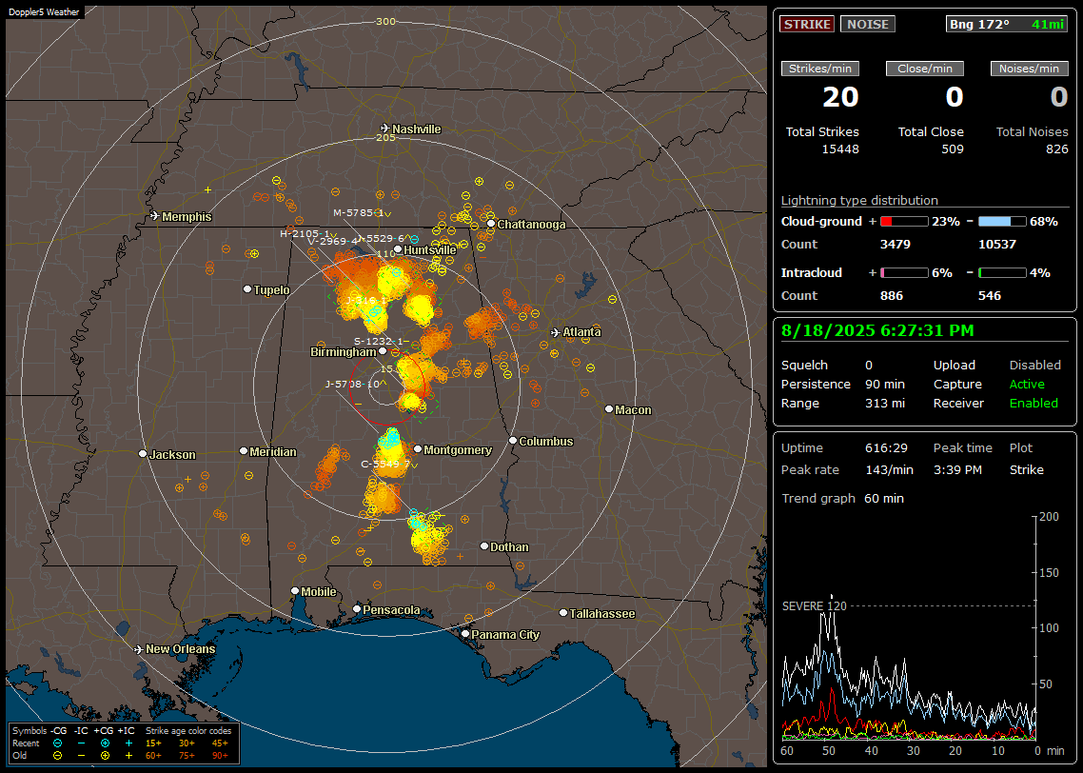Select the Huntsville city dot marker

point(398,249)
